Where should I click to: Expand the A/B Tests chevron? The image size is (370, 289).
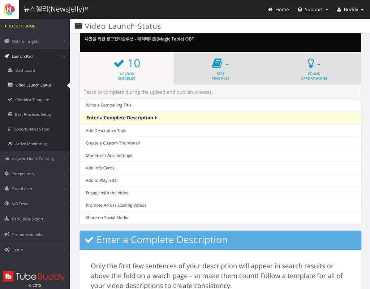(x=64, y=204)
